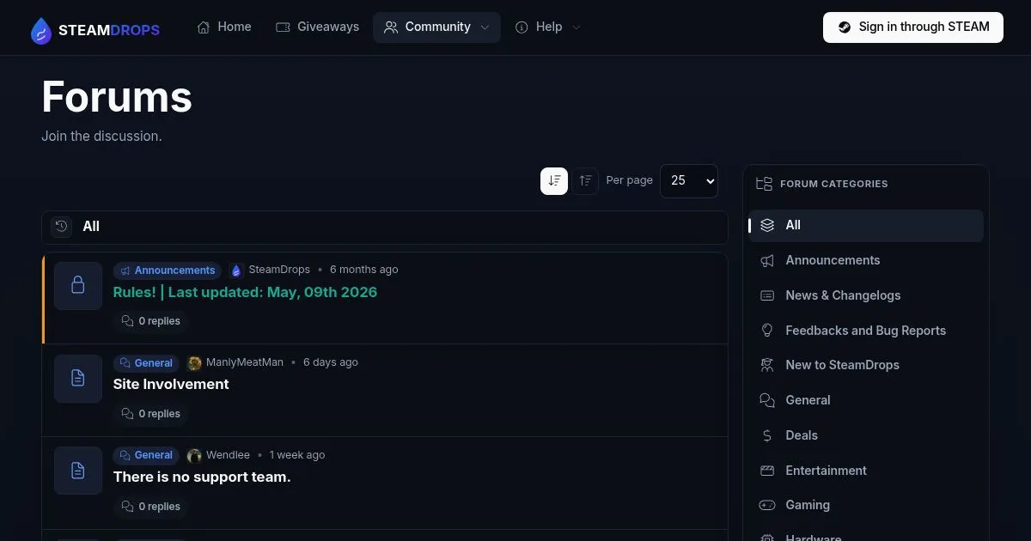1031x541 pixels.
Task: Click the icon for New to SteamDrops
Action: click(x=767, y=365)
